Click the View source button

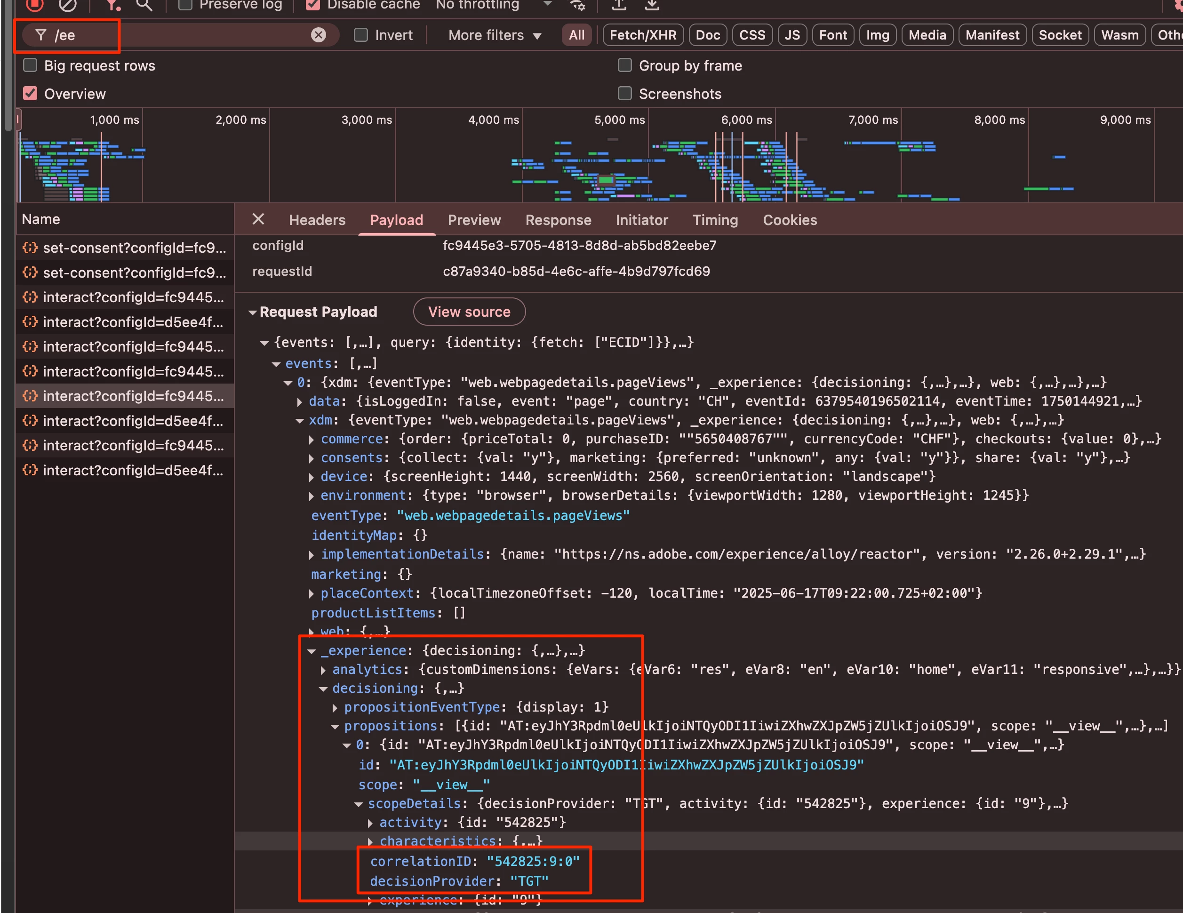(x=469, y=312)
